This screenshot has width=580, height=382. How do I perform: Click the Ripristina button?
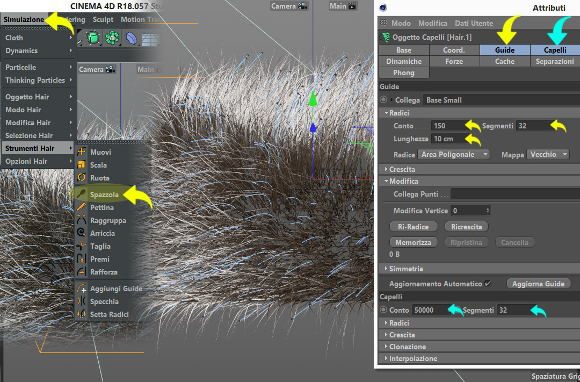tap(467, 242)
